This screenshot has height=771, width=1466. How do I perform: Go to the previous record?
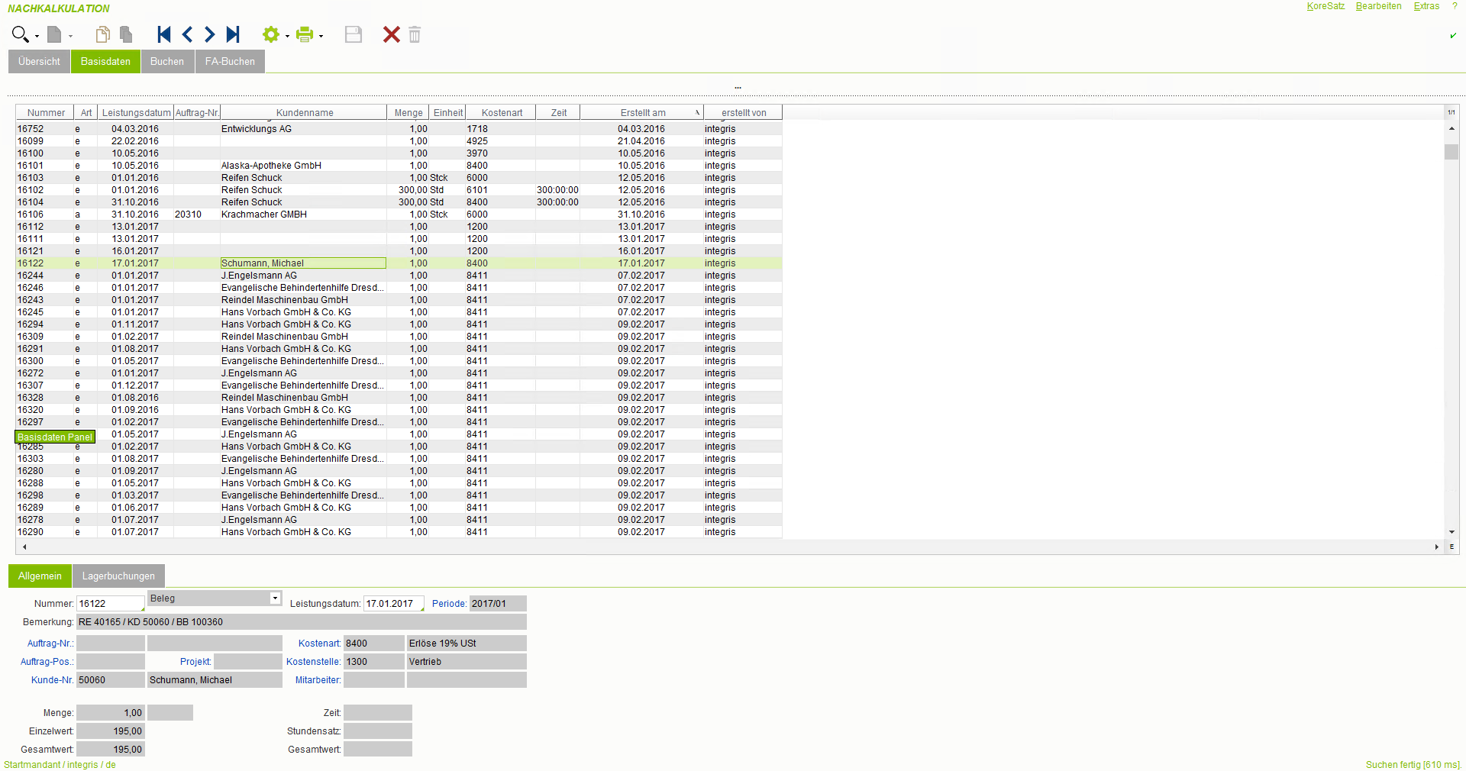coord(187,34)
